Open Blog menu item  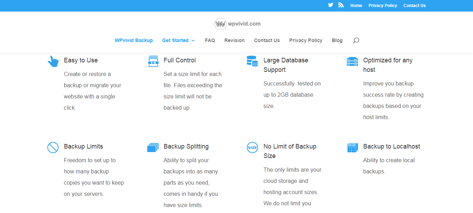point(337,40)
